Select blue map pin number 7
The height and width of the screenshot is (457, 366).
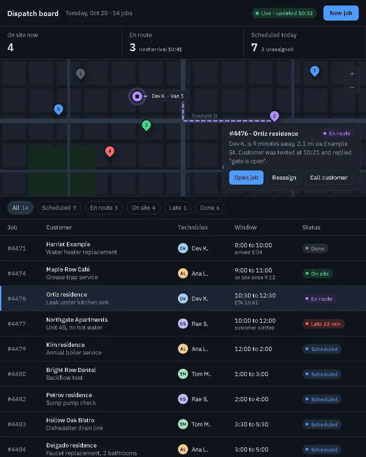[x=314, y=71]
